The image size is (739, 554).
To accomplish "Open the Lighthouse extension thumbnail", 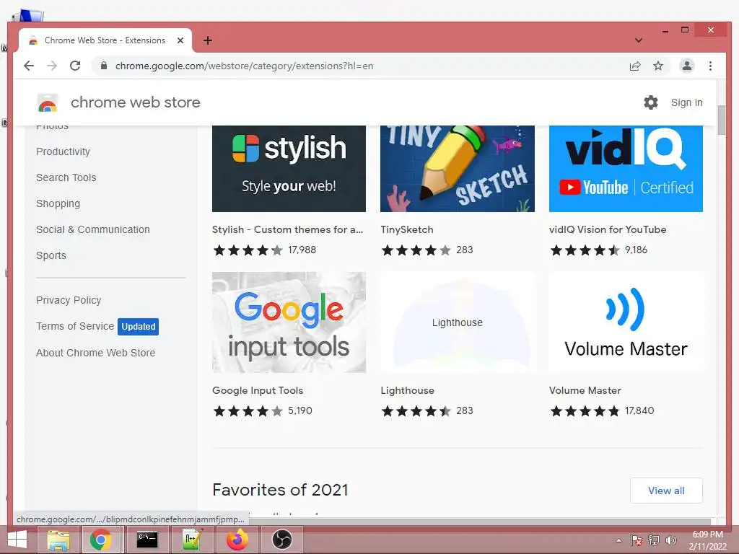I will coord(457,322).
